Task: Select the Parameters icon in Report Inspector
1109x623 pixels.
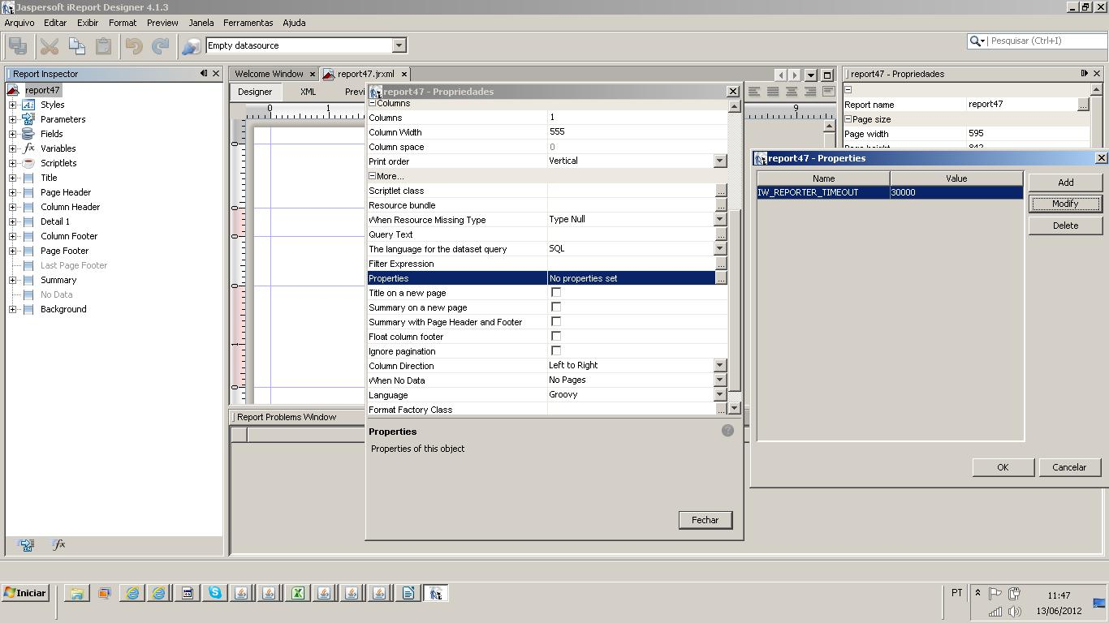Action: coord(28,119)
